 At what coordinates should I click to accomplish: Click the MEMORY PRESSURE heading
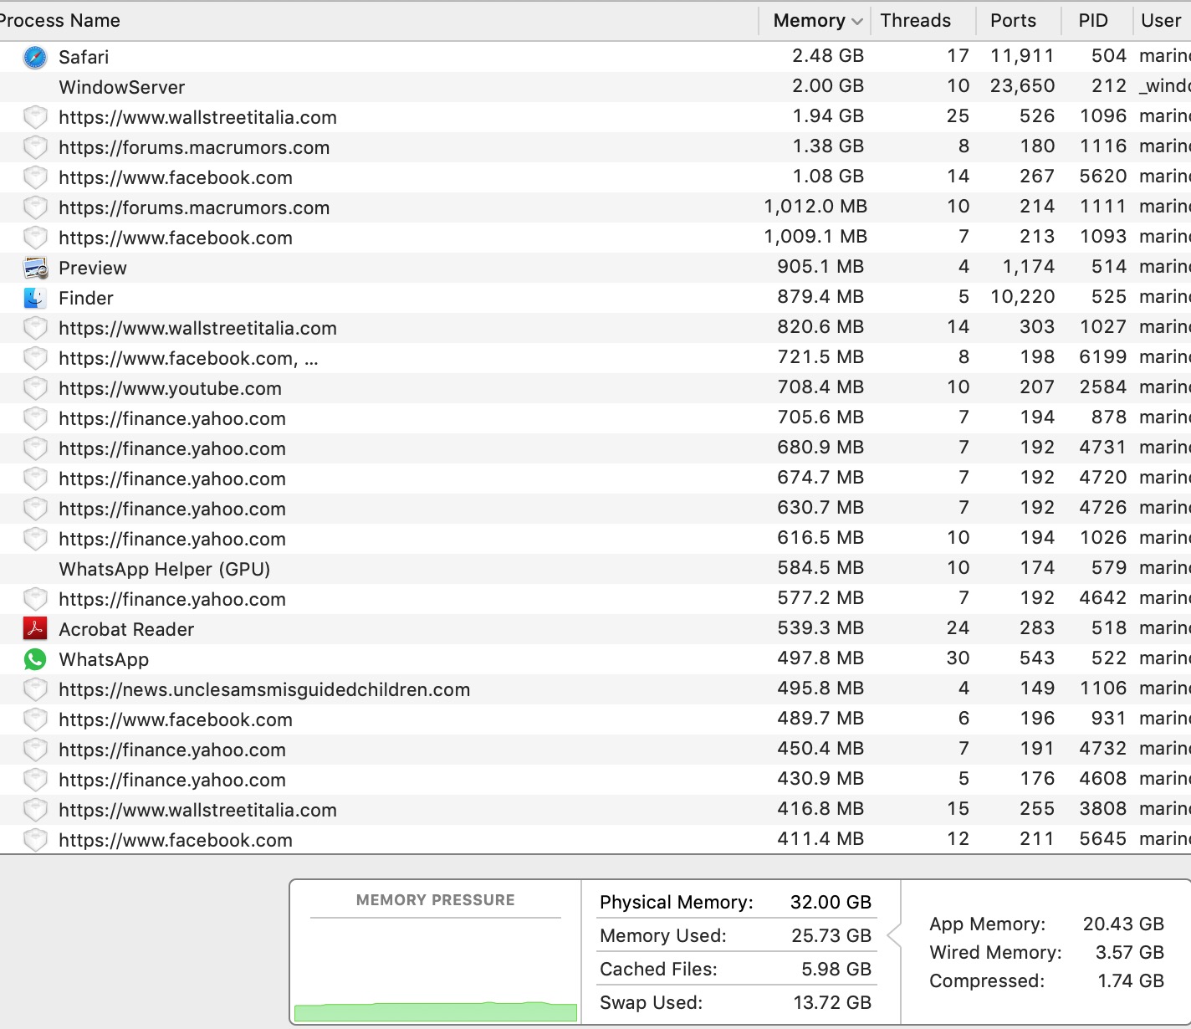click(436, 900)
